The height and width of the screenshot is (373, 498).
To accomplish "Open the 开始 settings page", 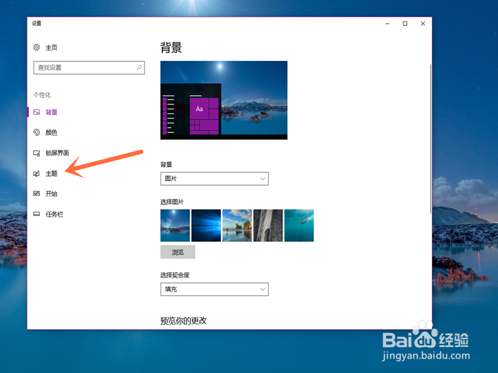I will coord(51,194).
